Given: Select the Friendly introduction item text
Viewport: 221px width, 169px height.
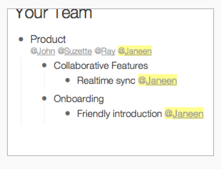Looking at the screenshot, I should pyautogui.click(x=120, y=114).
